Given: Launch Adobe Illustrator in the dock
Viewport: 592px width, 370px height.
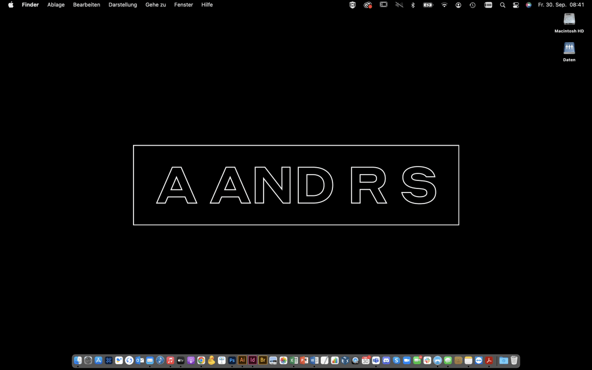Looking at the screenshot, I should (x=242, y=360).
